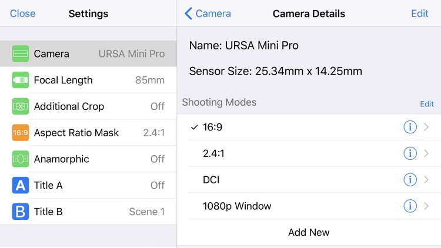Tap Edit next to Shooting Modes
The height and width of the screenshot is (248, 441).
tap(427, 104)
